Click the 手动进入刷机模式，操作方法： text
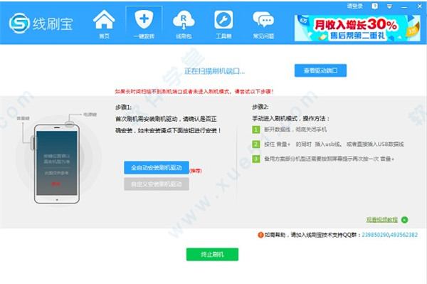 291,118
